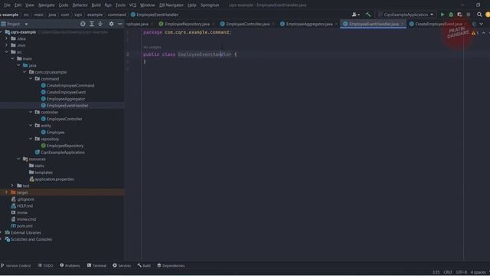Open the Services tool window
The height and width of the screenshot is (276, 490).
[x=122, y=266]
